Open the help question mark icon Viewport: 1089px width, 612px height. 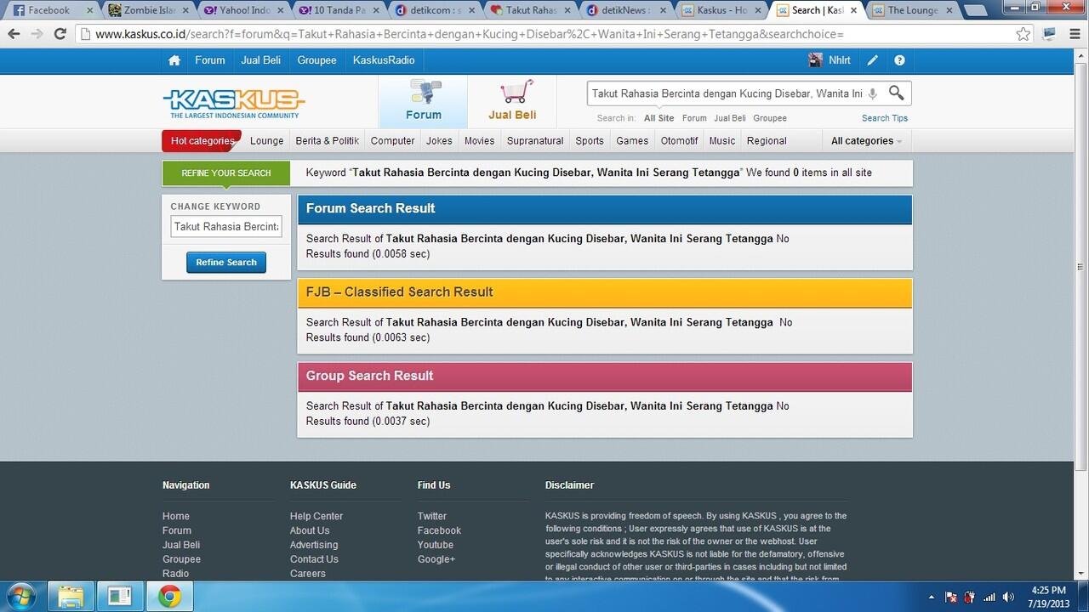click(899, 60)
